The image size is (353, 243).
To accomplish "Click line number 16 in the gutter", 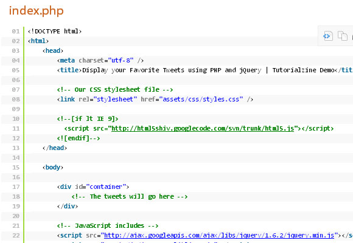I will [x=16, y=177].
